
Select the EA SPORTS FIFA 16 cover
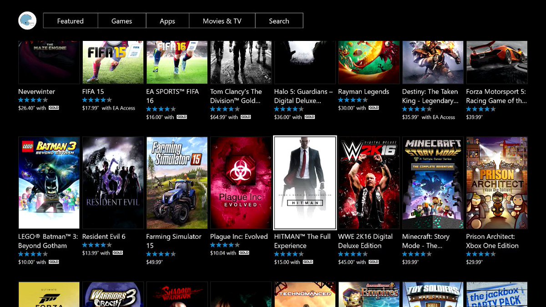tap(177, 62)
